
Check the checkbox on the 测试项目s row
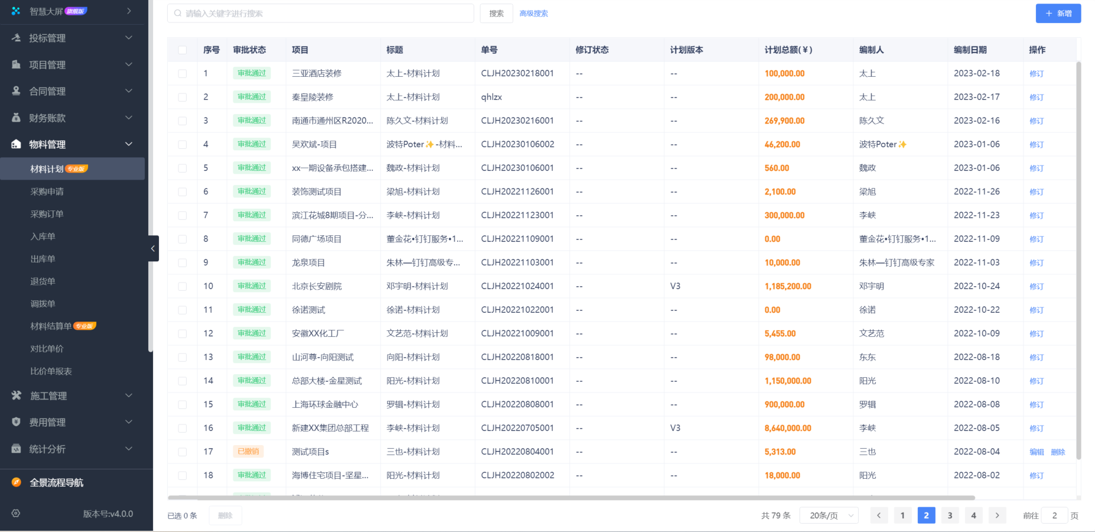click(x=183, y=452)
